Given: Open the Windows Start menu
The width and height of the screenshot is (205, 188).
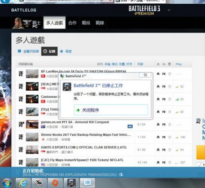Looking at the screenshot, I should pos(7,183).
